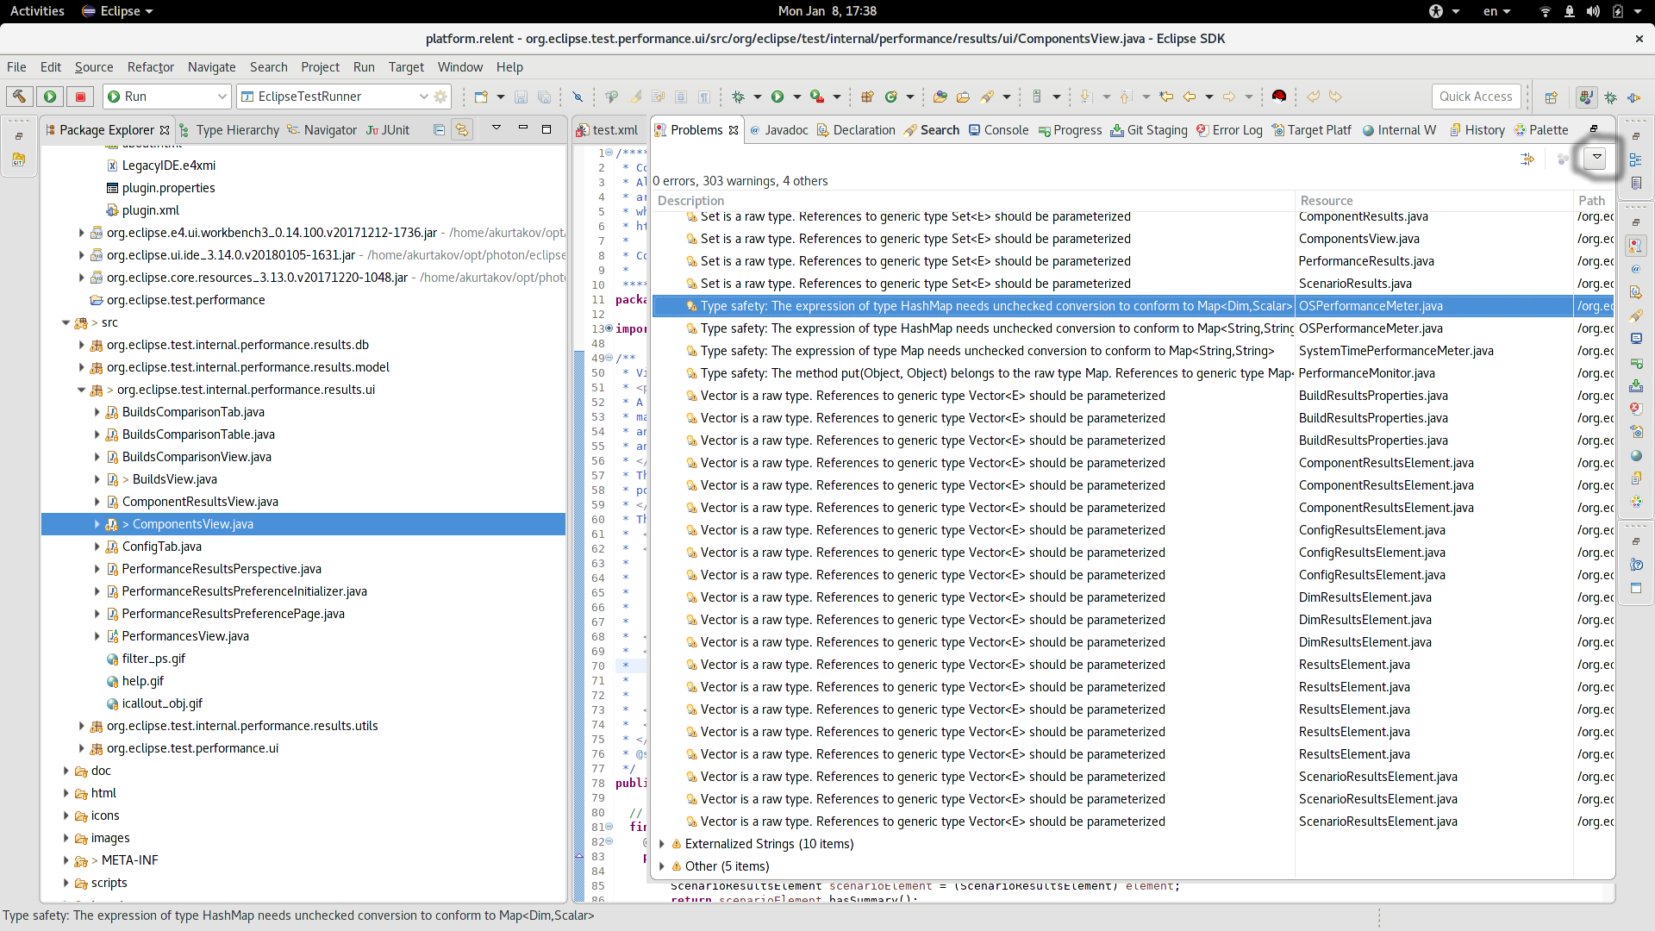Toggle Link with Editor in Package Explorer
The width and height of the screenshot is (1655, 931).
(x=462, y=130)
